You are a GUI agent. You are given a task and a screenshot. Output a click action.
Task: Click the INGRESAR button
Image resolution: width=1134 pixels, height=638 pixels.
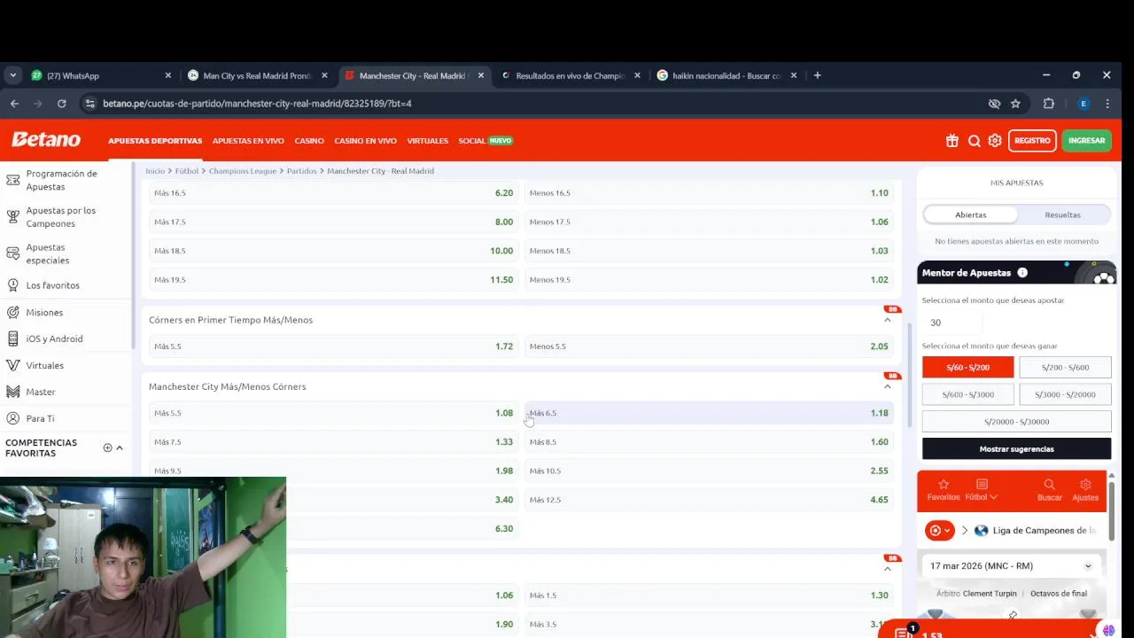click(1086, 140)
